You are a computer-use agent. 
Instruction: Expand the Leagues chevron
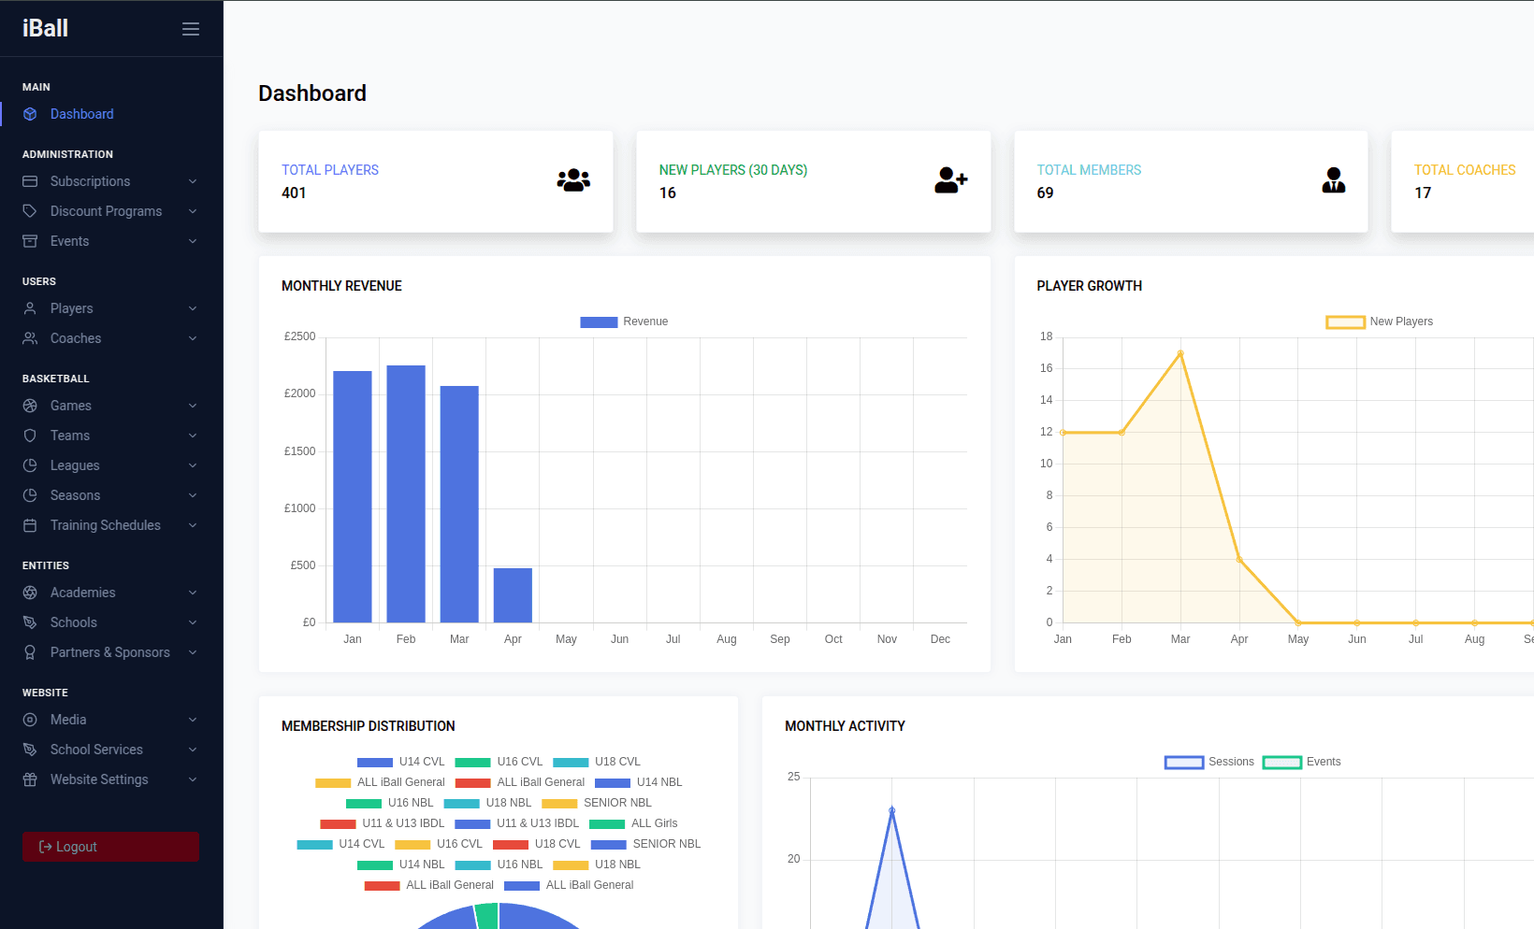[193, 465]
